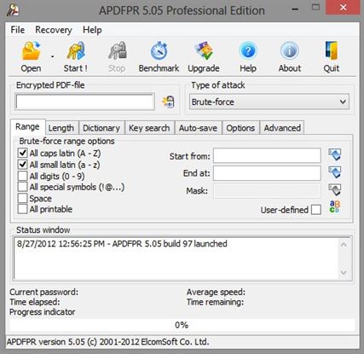Quit the app using door icon

(x=332, y=51)
